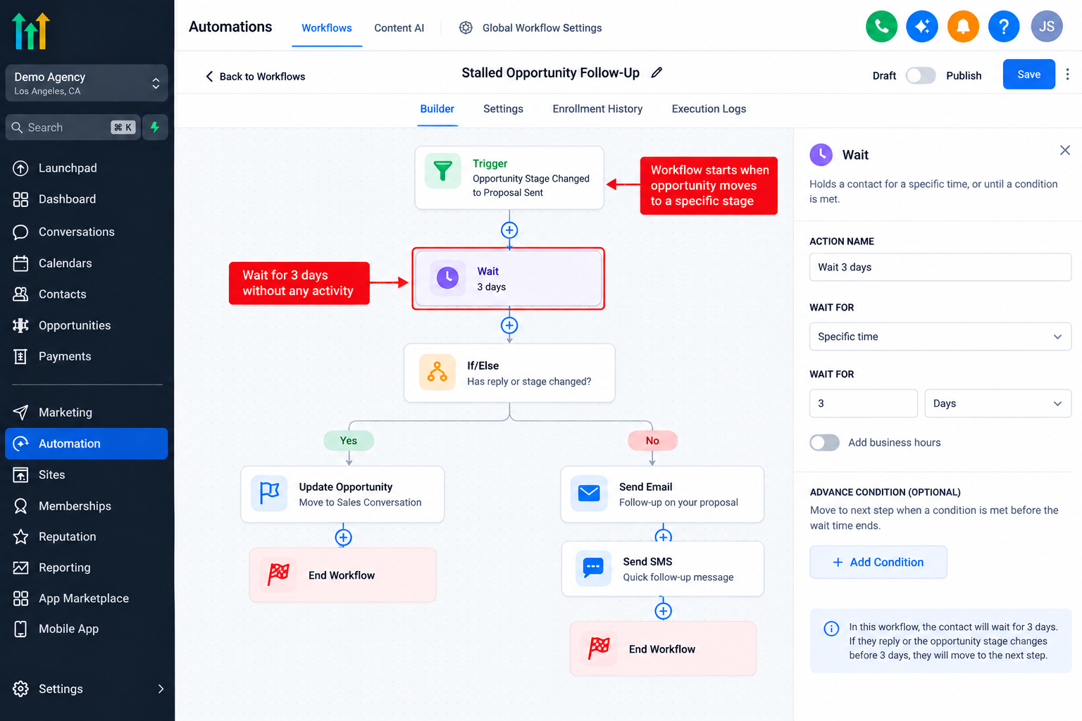This screenshot has height=721, width=1082.
Task: Open the orange notifications bell
Action: click(x=963, y=27)
